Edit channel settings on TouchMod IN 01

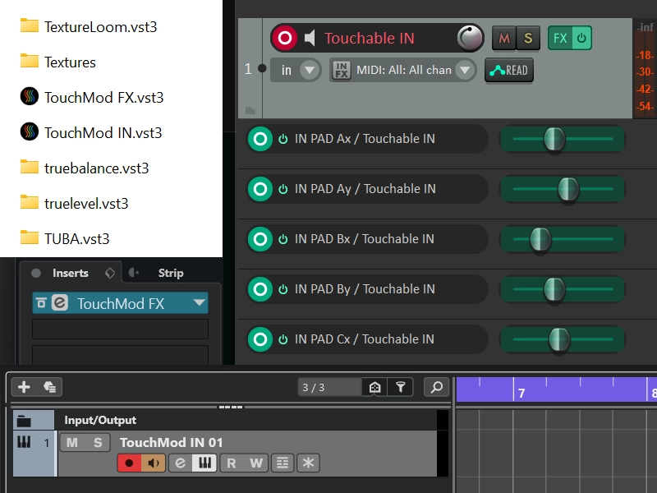coord(180,463)
